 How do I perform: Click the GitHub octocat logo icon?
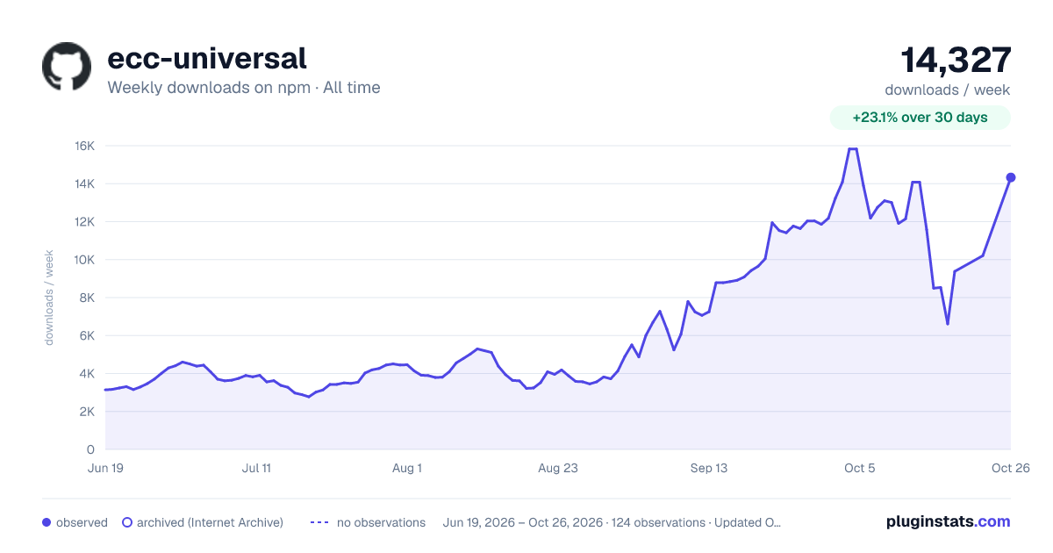click(67, 66)
